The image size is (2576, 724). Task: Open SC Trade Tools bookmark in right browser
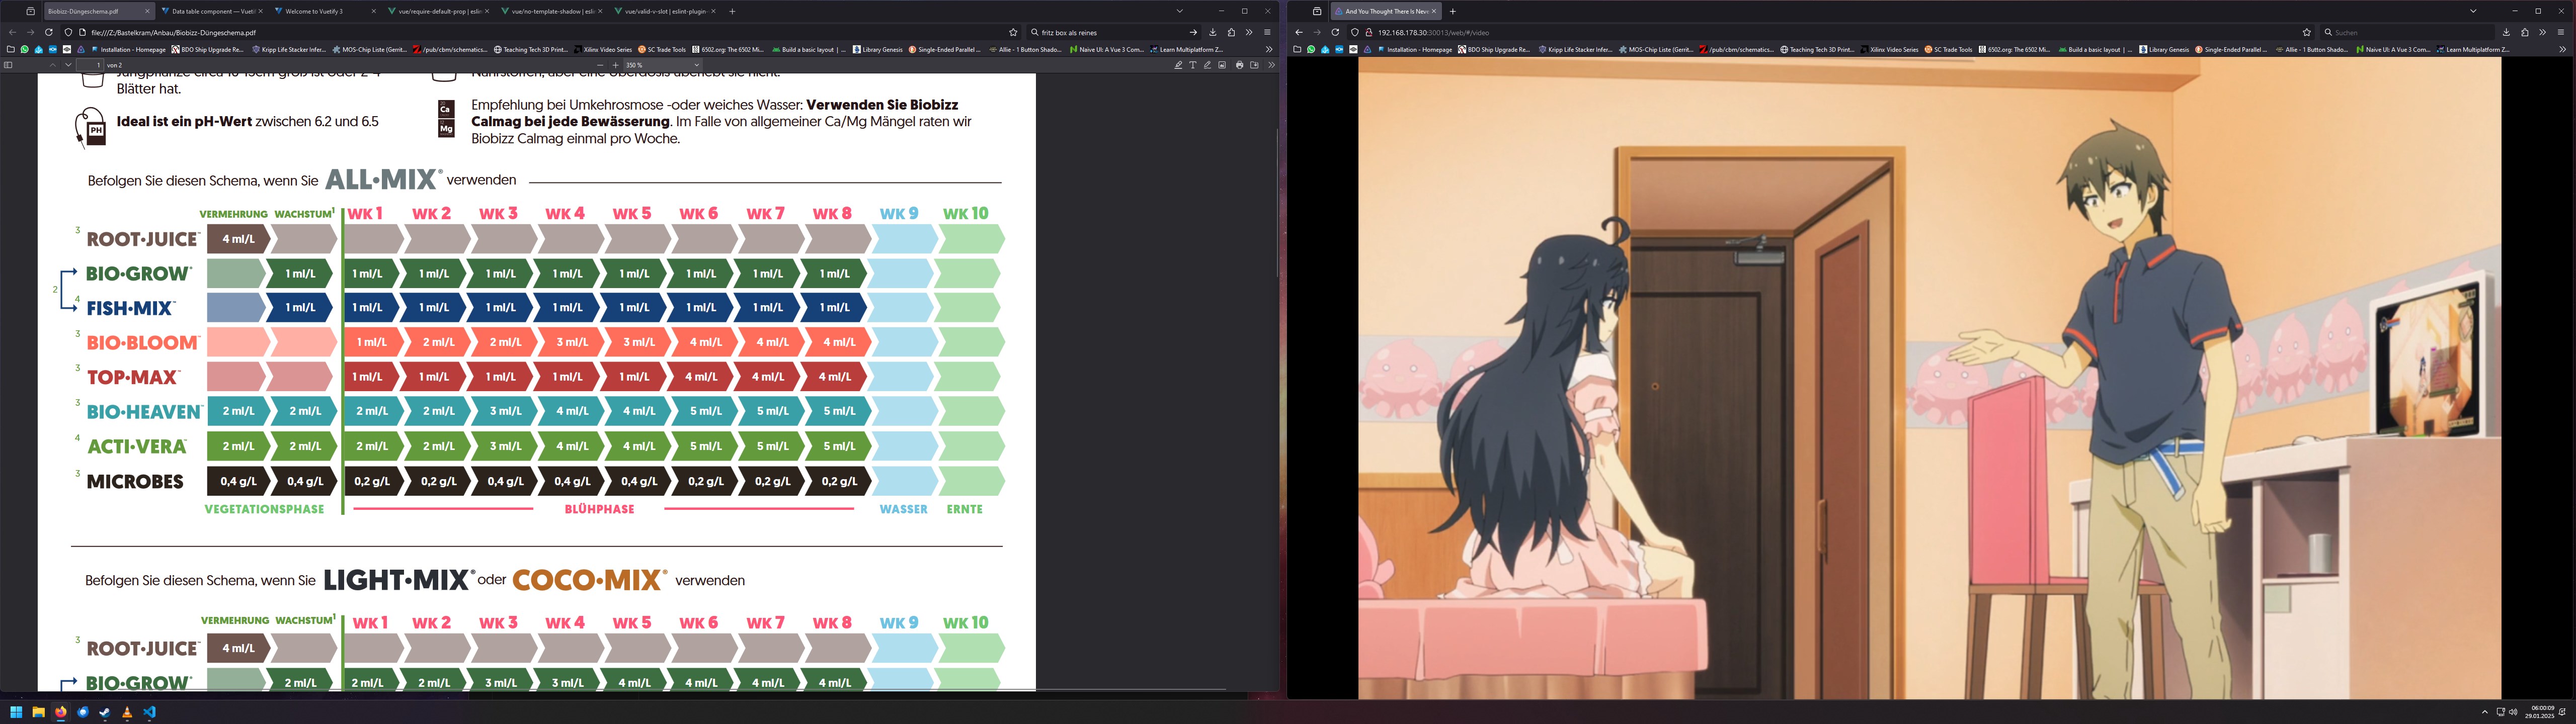click(x=1947, y=49)
